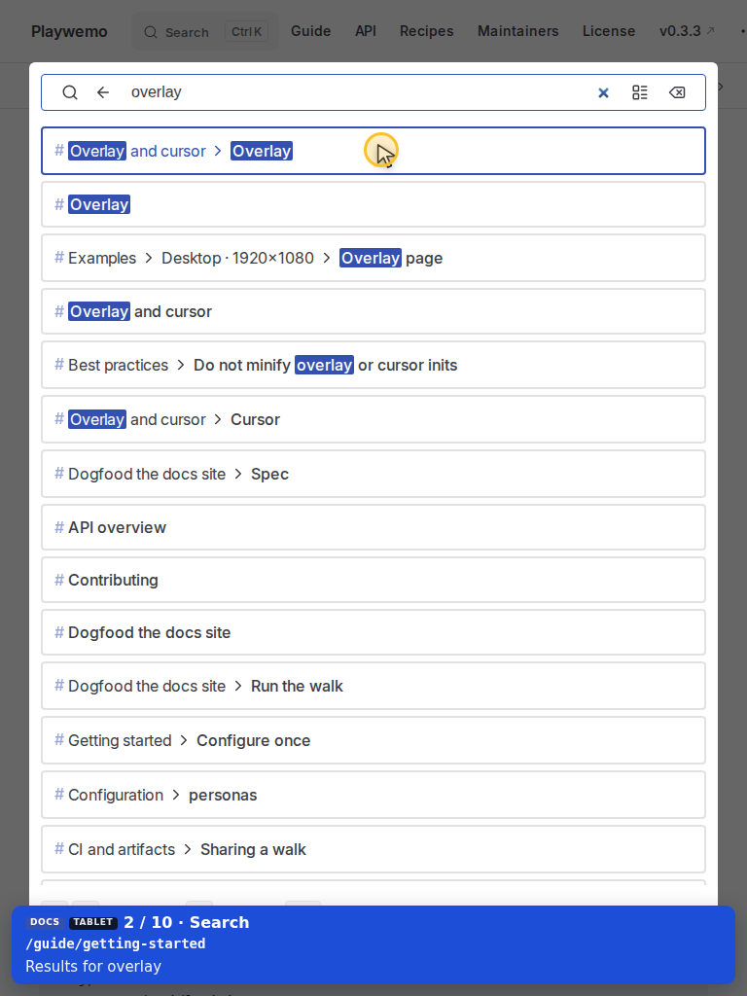
Task: Toggle detailed list view icon
Action: coord(640,92)
